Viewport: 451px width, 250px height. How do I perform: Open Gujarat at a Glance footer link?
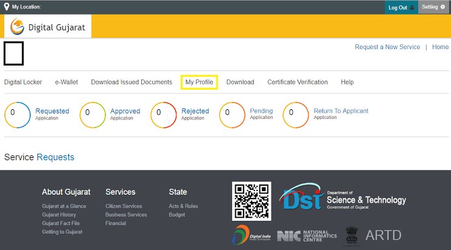click(x=64, y=206)
